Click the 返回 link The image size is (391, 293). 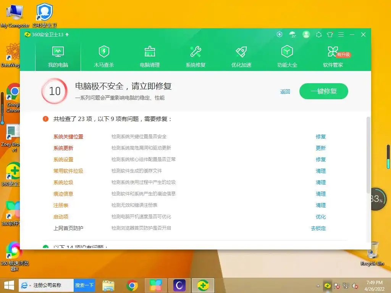[x=285, y=92]
